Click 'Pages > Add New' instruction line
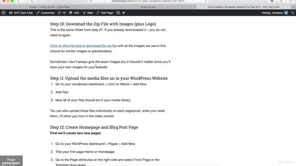The image size is (296, 166). click(95, 144)
